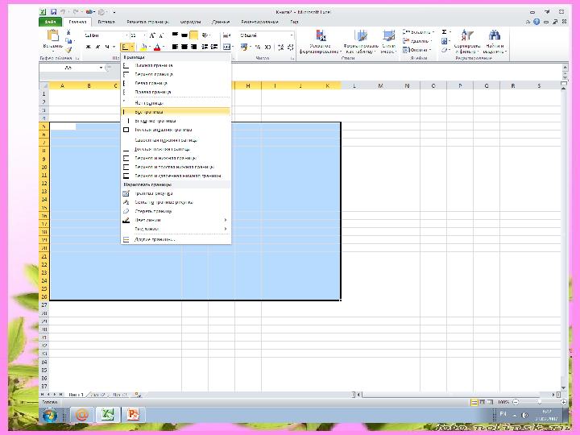Expand the 'Цвет линии' submenu
Screen dimensions: 580x435
click(x=176, y=220)
